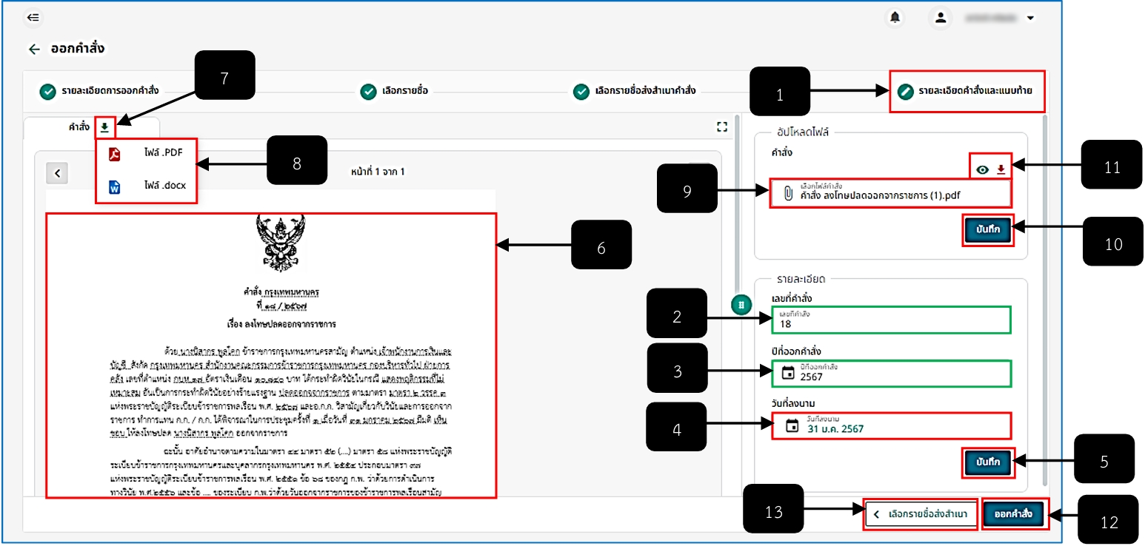Image resolution: width=1145 pixels, height=546 pixels.
Task: Click the เลขที่คำสั่ง input showing 18
Action: point(890,320)
